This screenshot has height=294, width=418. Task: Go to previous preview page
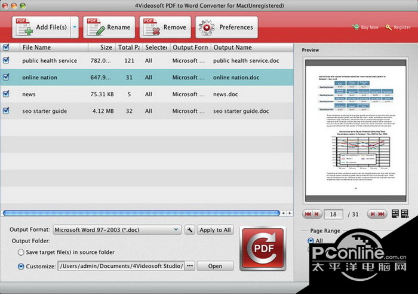click(317, 214)
